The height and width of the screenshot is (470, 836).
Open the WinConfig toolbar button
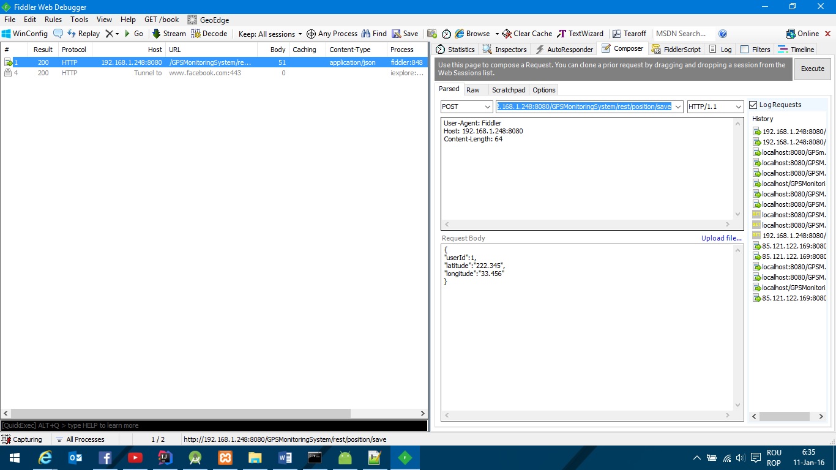point(24,34)
